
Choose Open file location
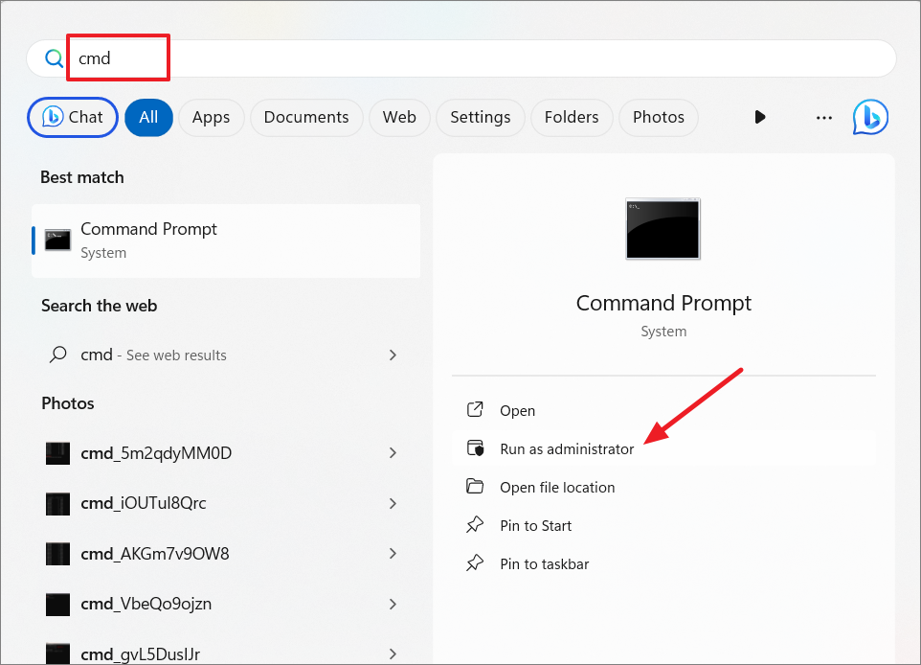(x=663, y=487)
